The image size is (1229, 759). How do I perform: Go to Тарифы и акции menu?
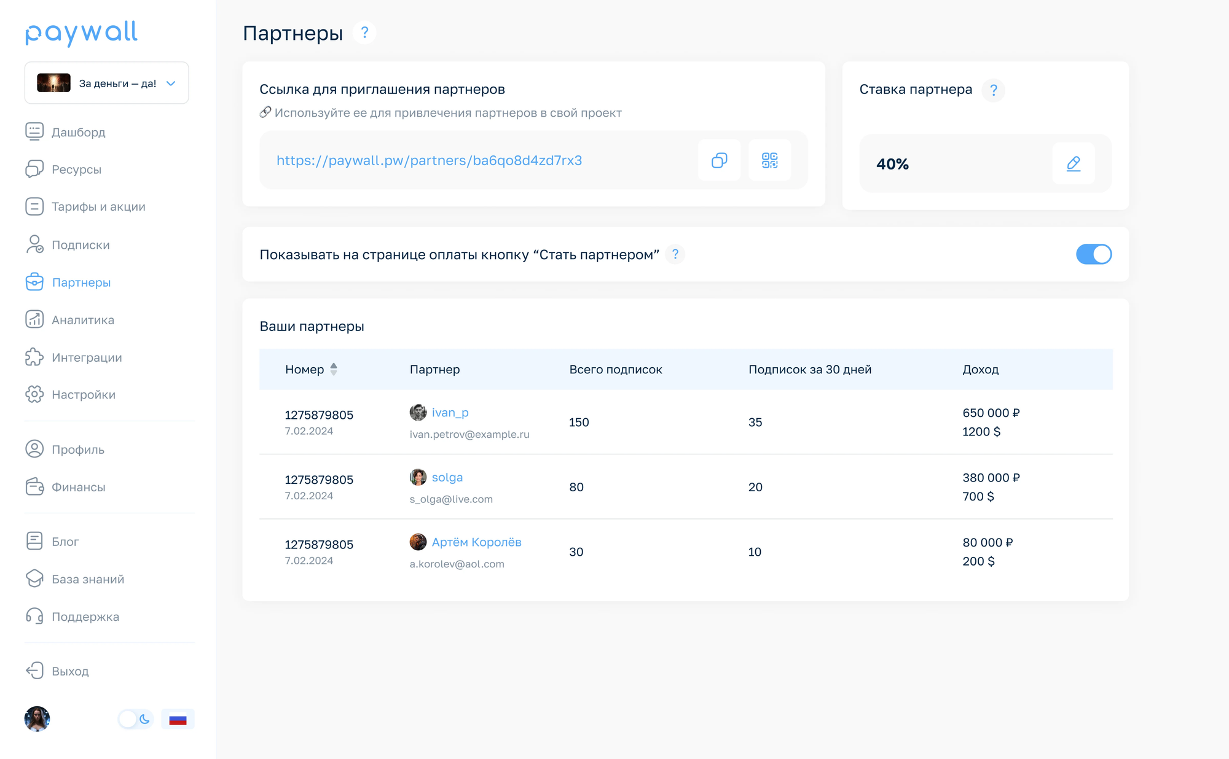point(98,207)
